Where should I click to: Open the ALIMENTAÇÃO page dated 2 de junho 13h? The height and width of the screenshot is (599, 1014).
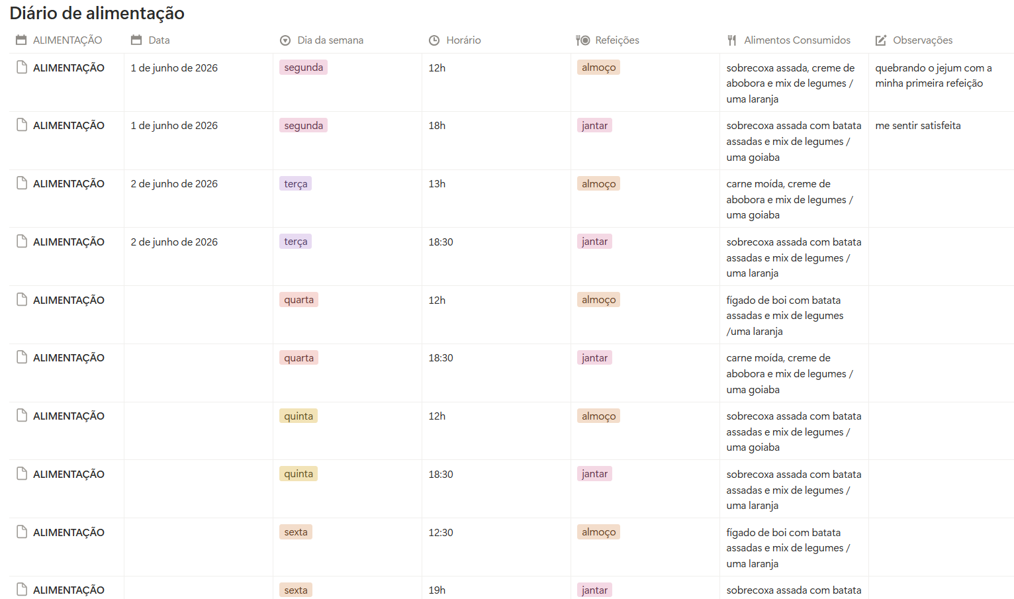[69, 184]
